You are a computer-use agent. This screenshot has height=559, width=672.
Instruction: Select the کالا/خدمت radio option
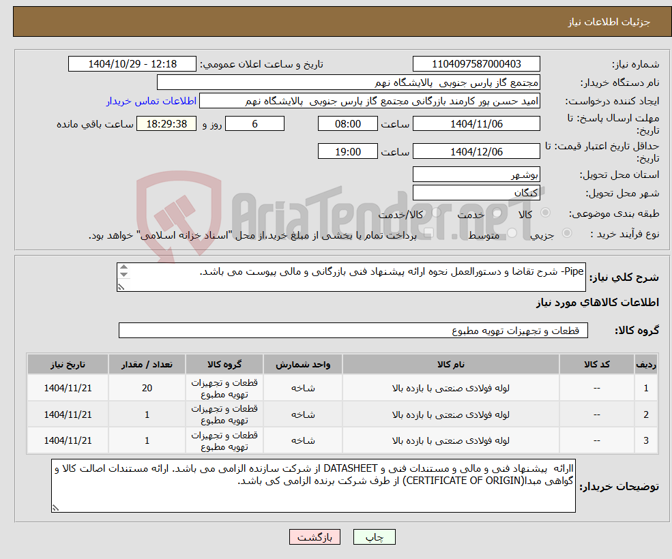pyautogui.click(x=435, y=212)
